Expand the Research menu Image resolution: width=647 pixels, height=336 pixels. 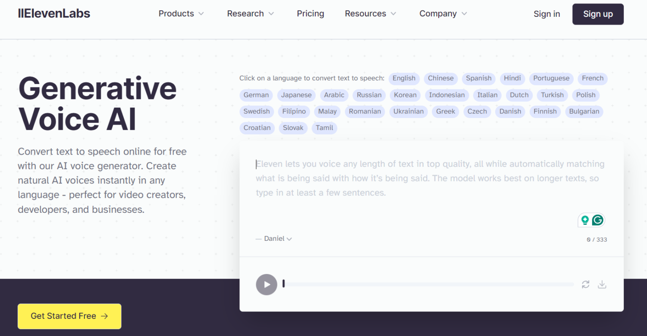click(250, 14)
